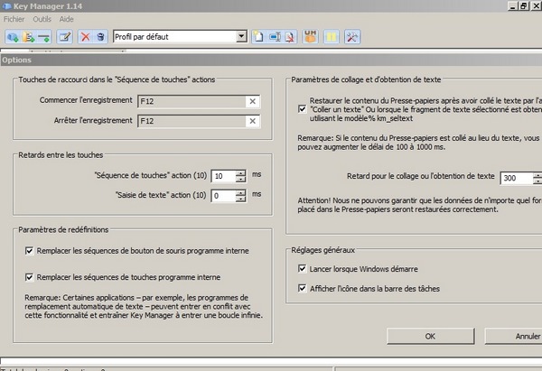Uncheck Lancer lorsque Windows démarre
Image resolution: width=542 pixels, height=371 pixels.
pyautogui.click(x=302, y=268)
